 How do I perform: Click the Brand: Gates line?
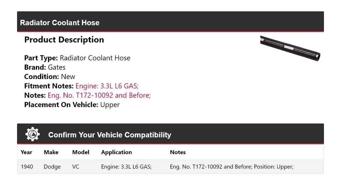tap(45, 67)
